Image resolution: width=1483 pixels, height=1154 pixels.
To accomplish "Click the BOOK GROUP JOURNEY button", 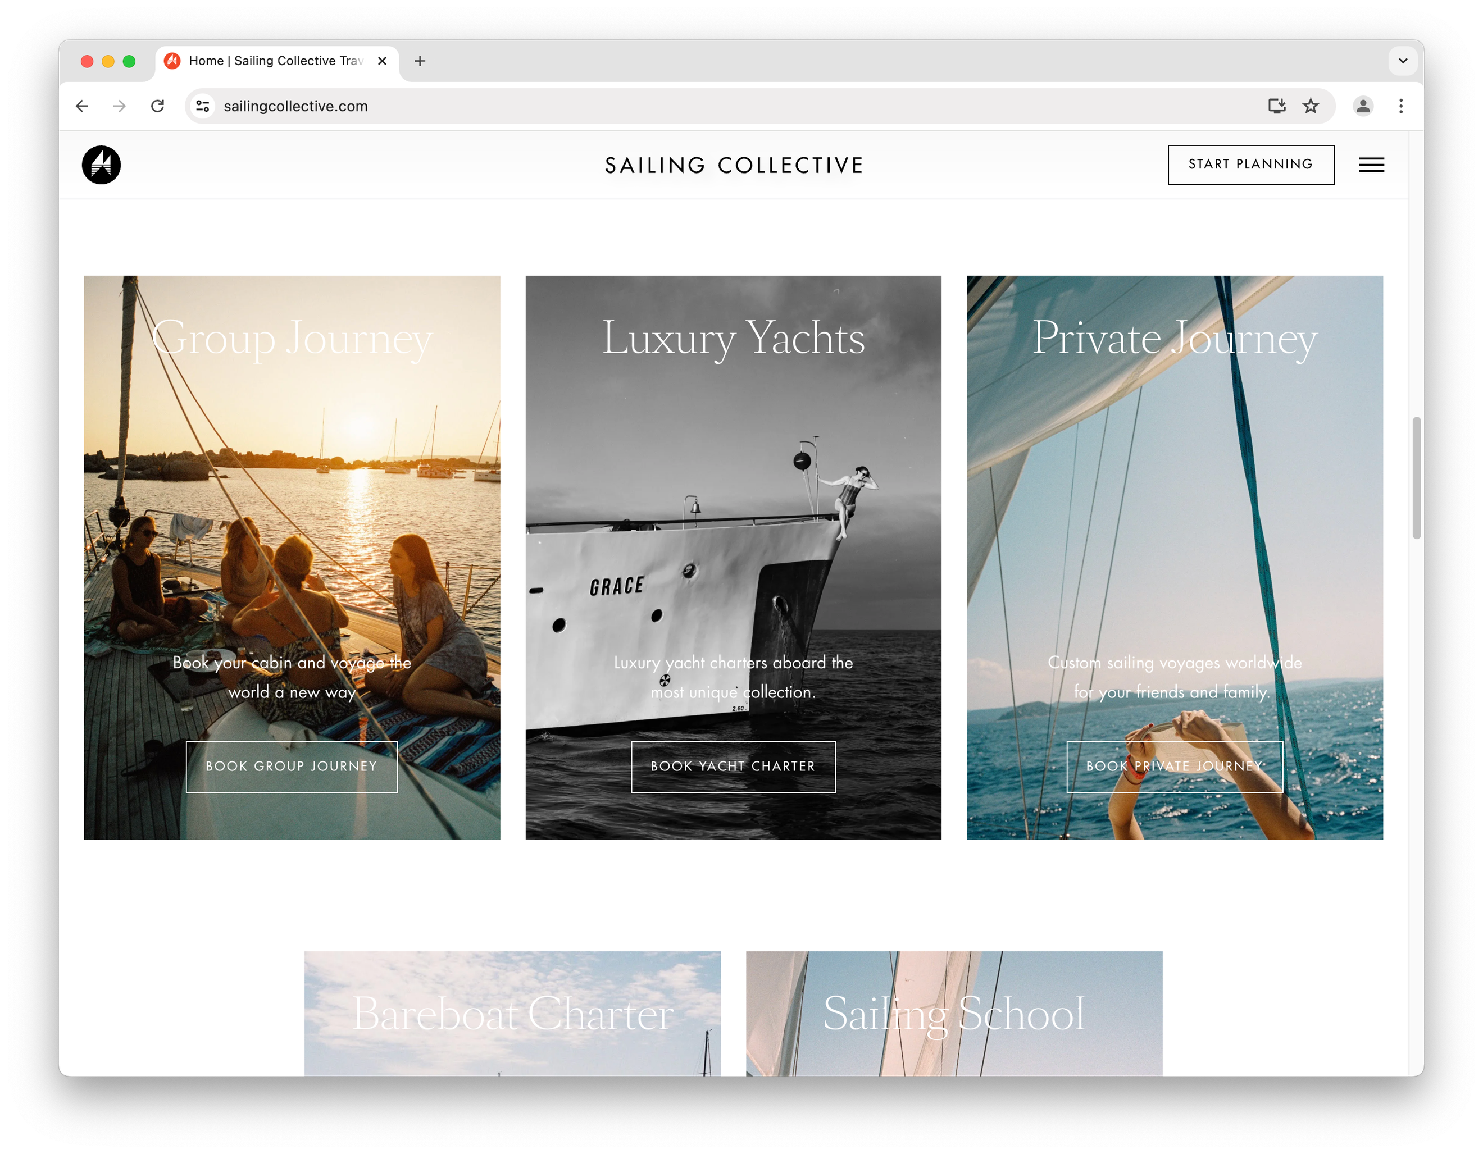I will click(292, 767).
